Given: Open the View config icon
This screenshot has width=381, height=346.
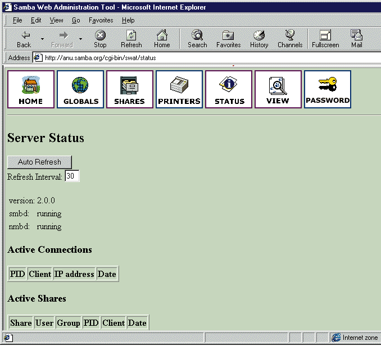Looking at the screenshot, I should tap(278, 89).
